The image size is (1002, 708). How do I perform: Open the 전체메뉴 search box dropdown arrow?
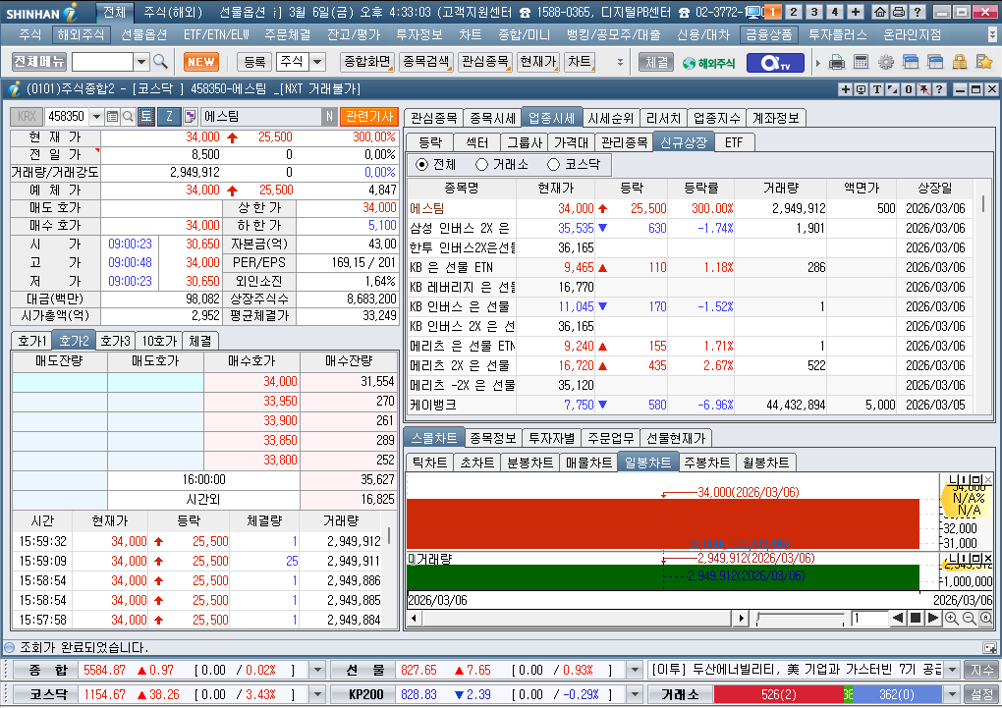tap(141, 62)
